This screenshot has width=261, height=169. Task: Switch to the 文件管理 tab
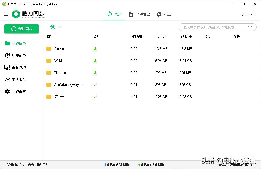pos(140,14)
